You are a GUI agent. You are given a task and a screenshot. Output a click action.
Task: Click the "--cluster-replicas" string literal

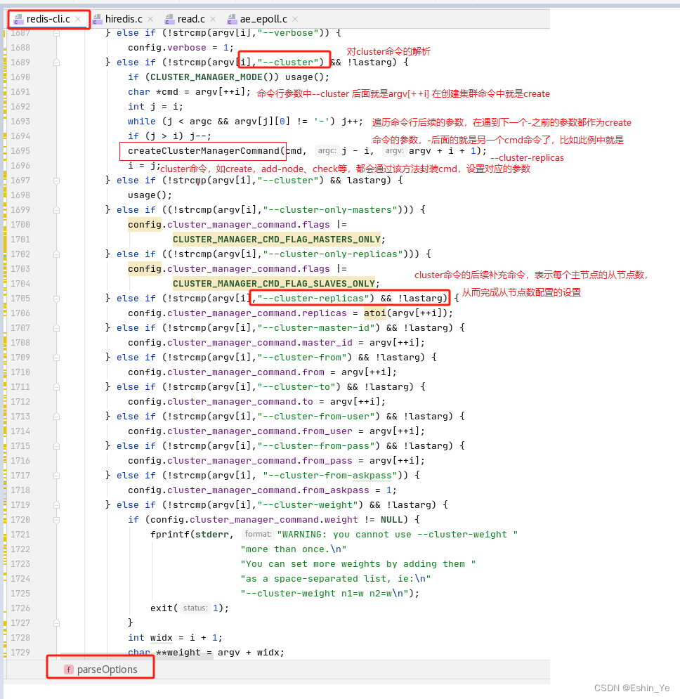click(x=313, y=299)
